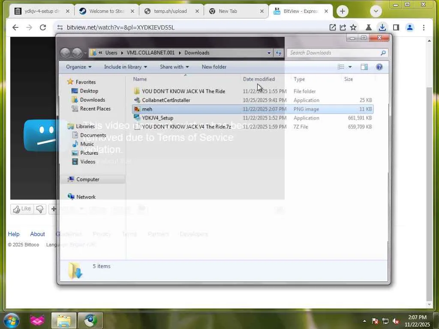Click the Windows Start orb
Viewport: 439px width, 329px height.
(11, 320)
